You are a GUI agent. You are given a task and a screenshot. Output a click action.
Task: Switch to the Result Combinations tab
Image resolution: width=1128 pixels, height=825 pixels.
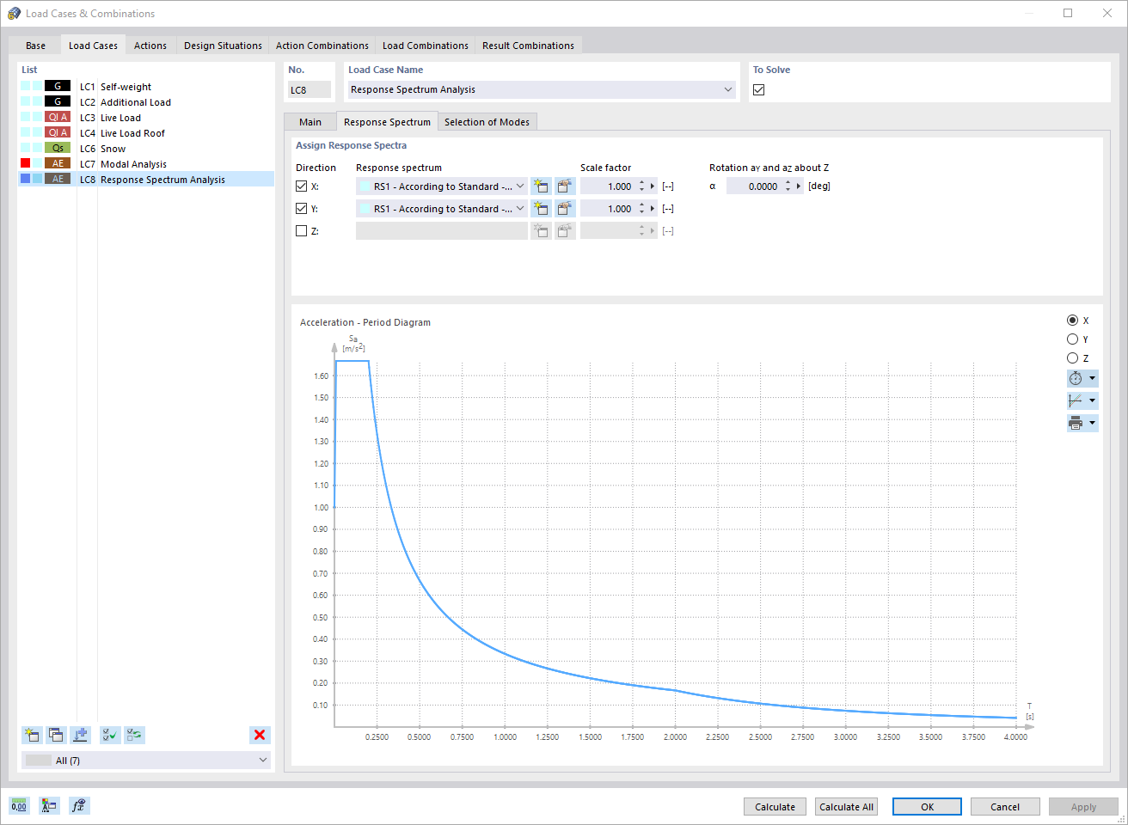point(528,45)
